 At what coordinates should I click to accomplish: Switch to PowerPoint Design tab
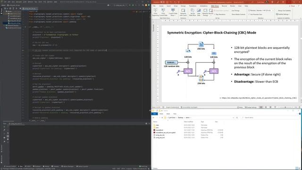click(x=183, y=6)
